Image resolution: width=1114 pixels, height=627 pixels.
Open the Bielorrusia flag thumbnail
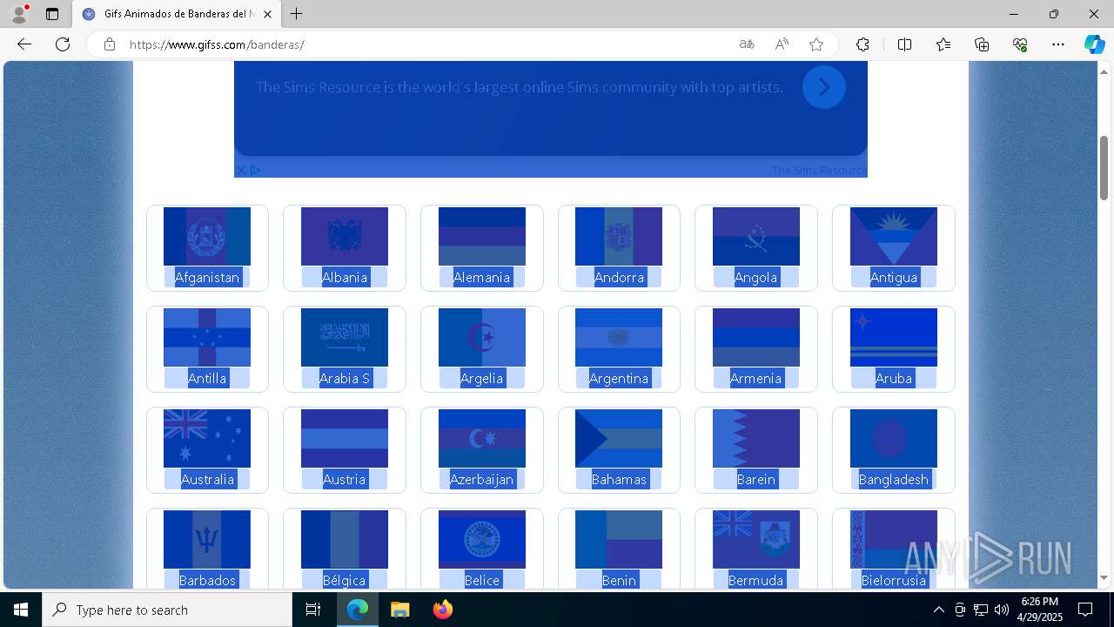(x=894, y=539)
